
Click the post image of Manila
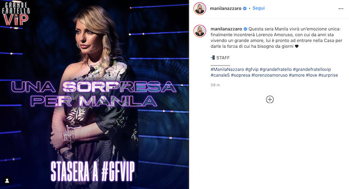[x=94, y=94]
